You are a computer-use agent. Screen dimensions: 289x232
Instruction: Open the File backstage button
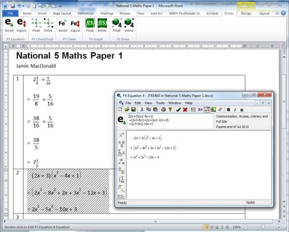tap(10, 14)
